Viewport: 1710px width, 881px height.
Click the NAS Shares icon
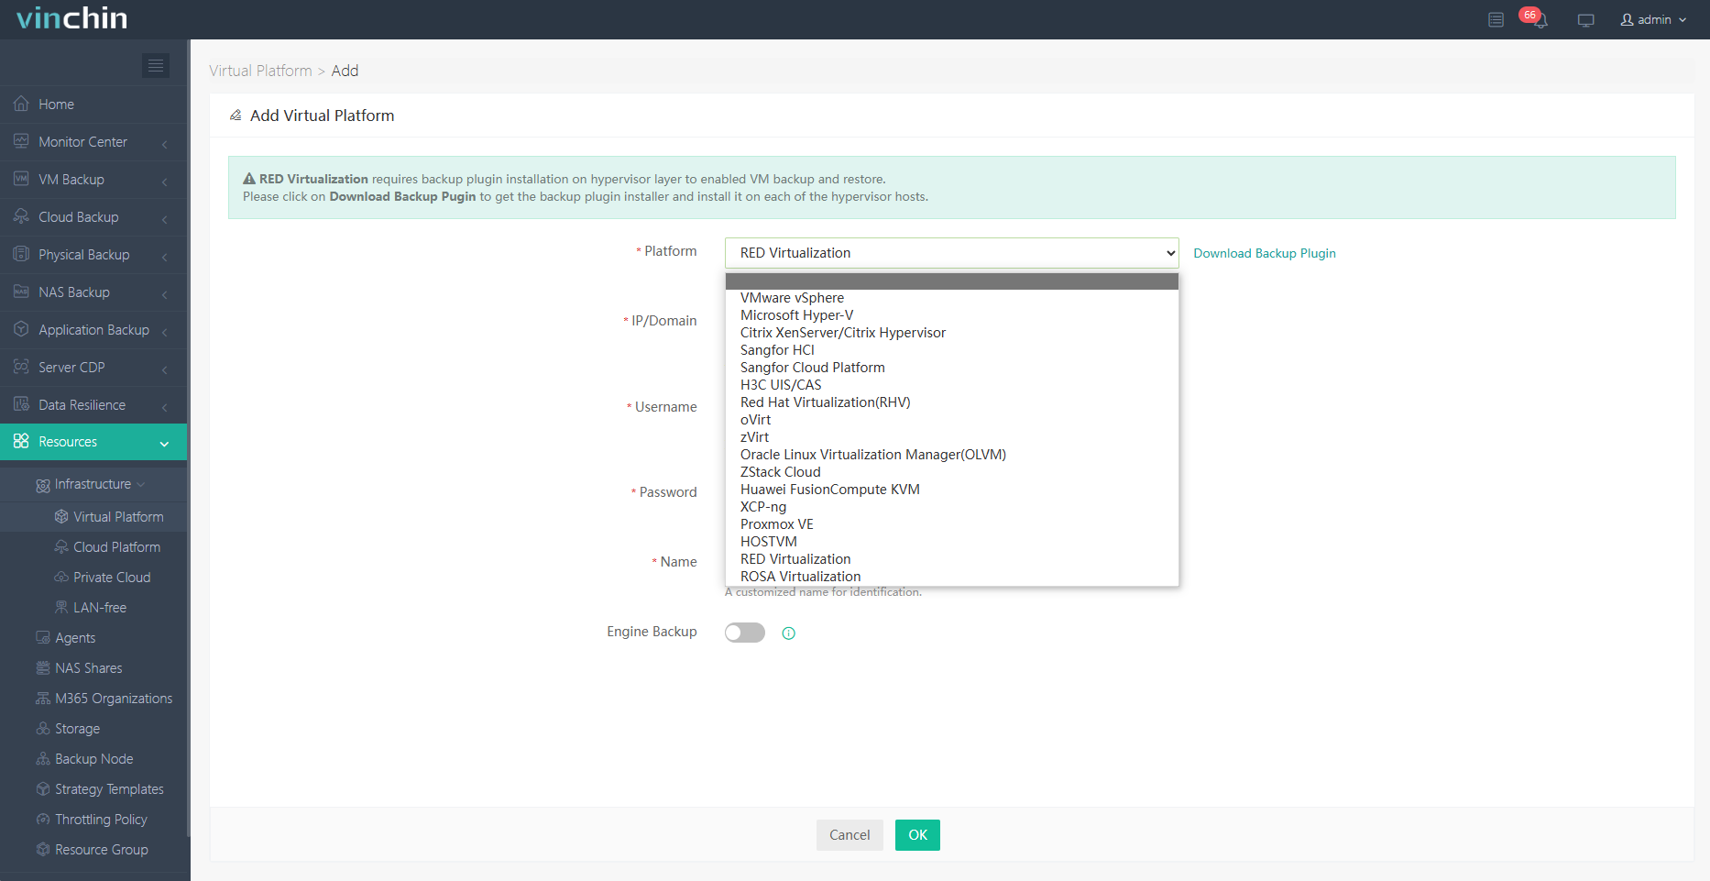(x=43, y=667)
